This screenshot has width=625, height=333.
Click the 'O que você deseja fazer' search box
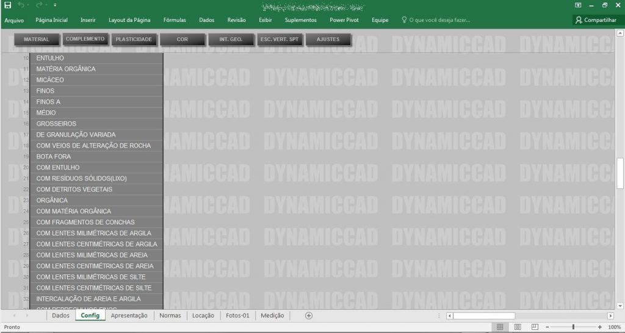point(436,20)
